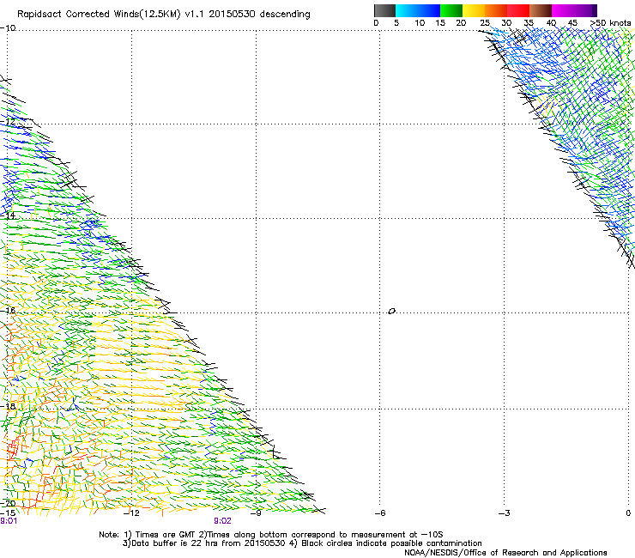Click the cyan-blue 5-15 knots color band
This screenshot has width=635, height=558.
[x=418, y=10]
